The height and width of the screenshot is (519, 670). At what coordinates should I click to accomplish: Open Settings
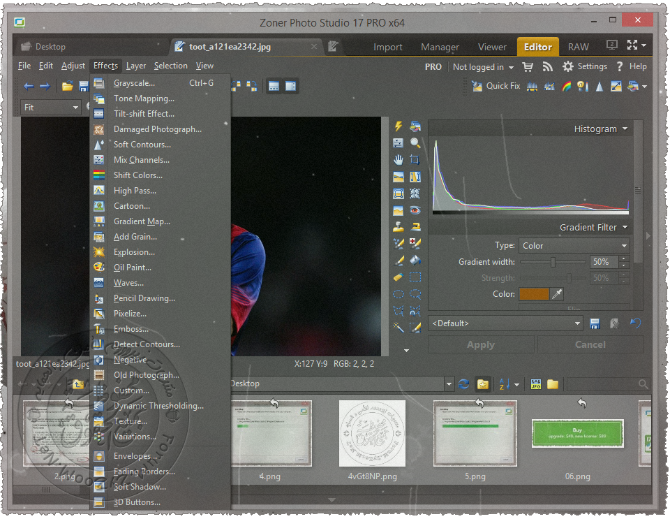585,66
